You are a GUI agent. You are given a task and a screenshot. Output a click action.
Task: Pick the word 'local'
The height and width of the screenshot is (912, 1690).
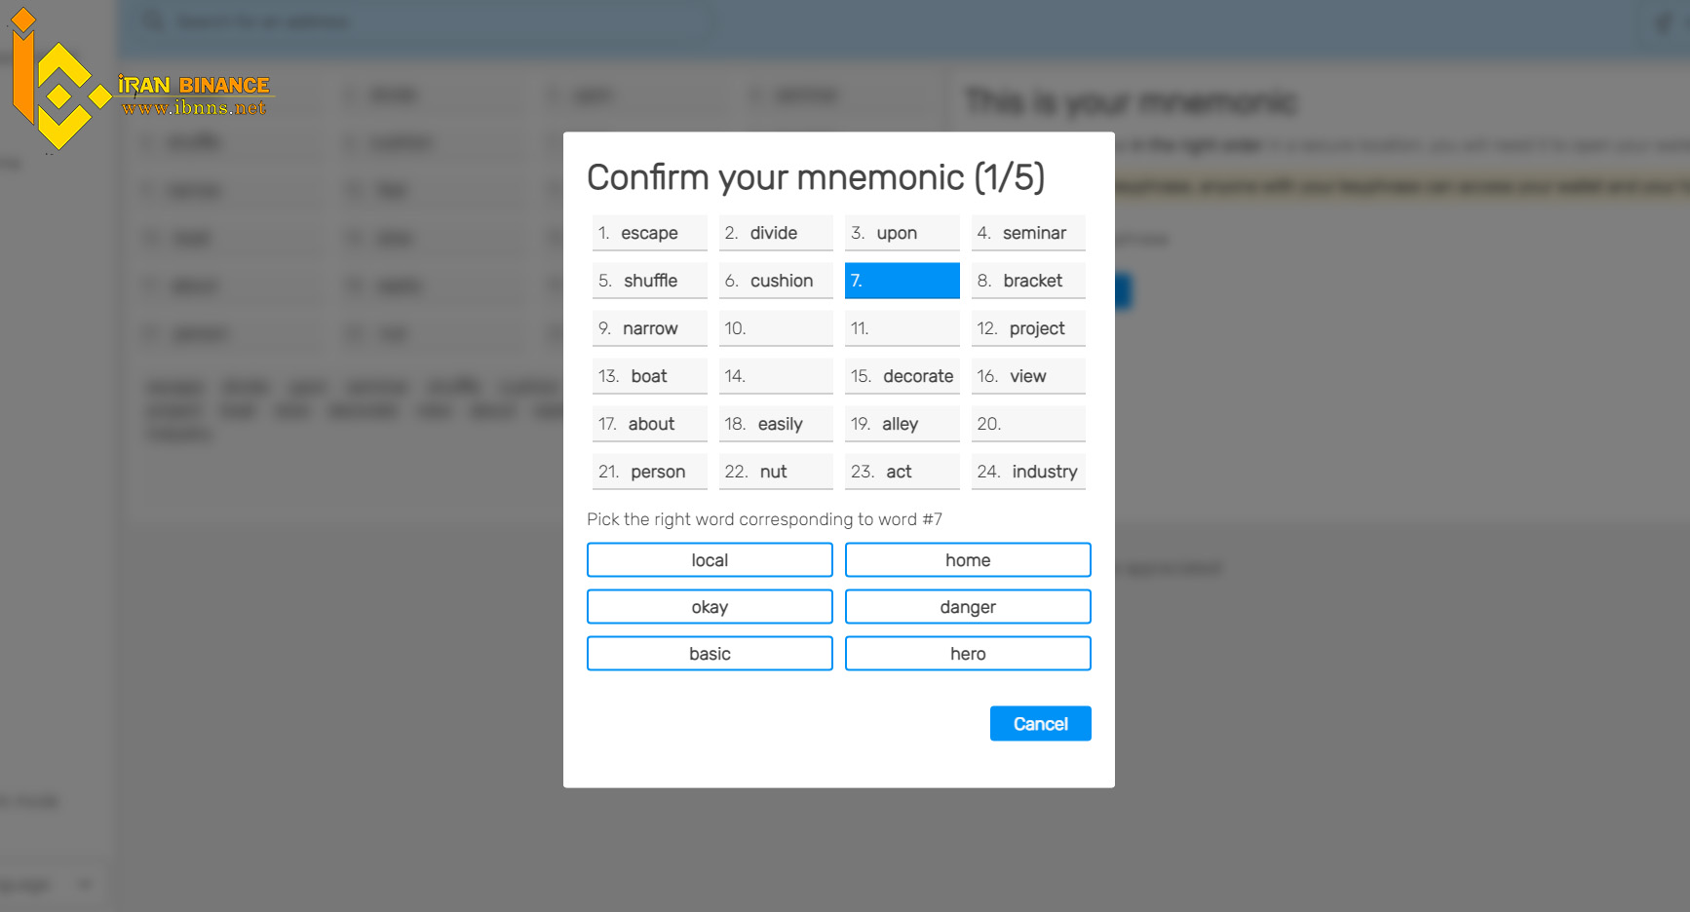click(710, 560)
